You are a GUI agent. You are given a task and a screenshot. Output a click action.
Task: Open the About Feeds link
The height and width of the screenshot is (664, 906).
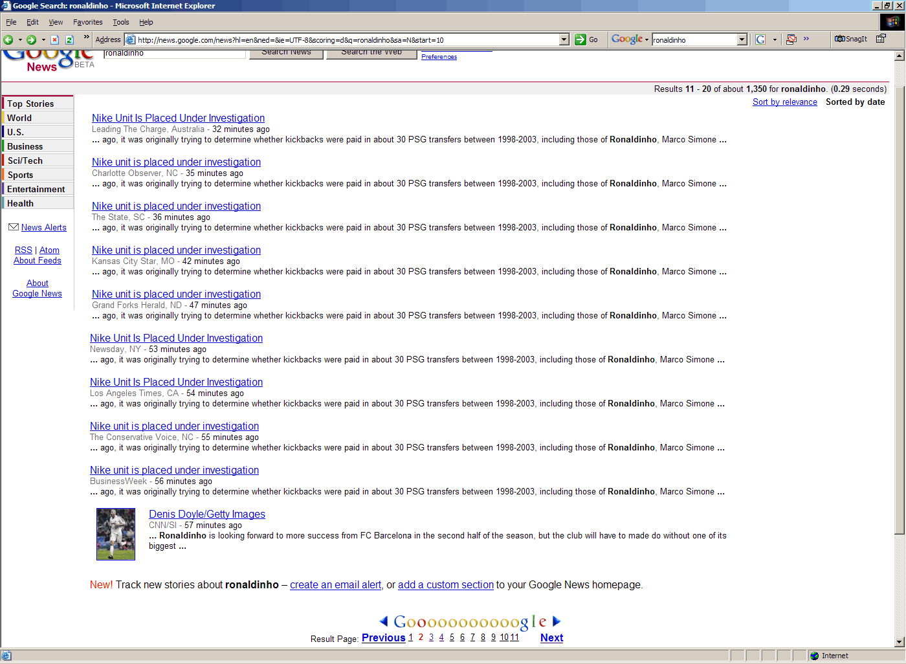[x=38, y=260]
